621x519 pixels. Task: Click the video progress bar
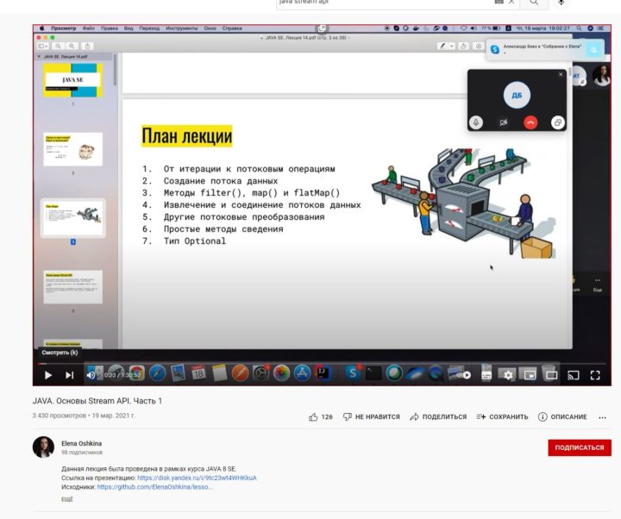pos(322,363)
